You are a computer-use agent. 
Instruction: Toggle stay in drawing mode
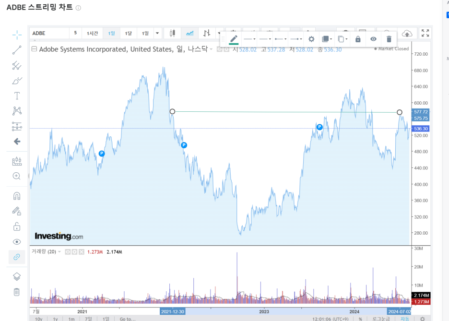pyautogui.click(x=17, y=211)
